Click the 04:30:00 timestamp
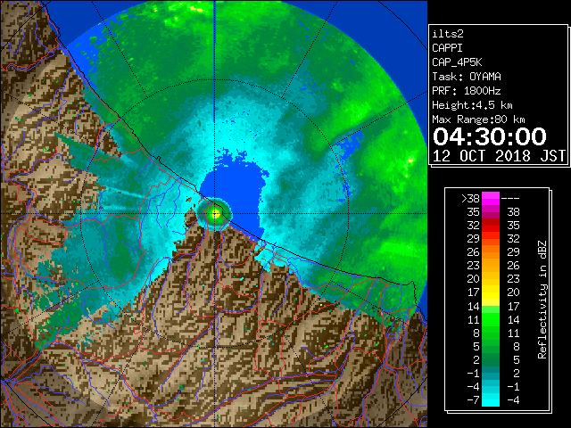The width and height of the screenshot is (571, 428). tap(490, 136)
